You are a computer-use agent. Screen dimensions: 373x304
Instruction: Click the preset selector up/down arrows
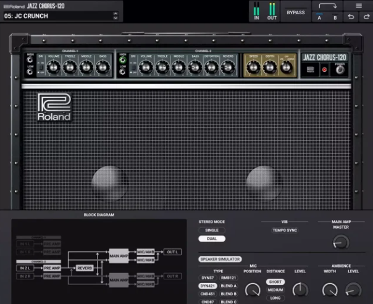[x=115, y=15]
